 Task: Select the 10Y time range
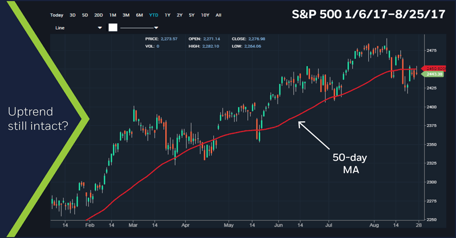coord(205,15)
